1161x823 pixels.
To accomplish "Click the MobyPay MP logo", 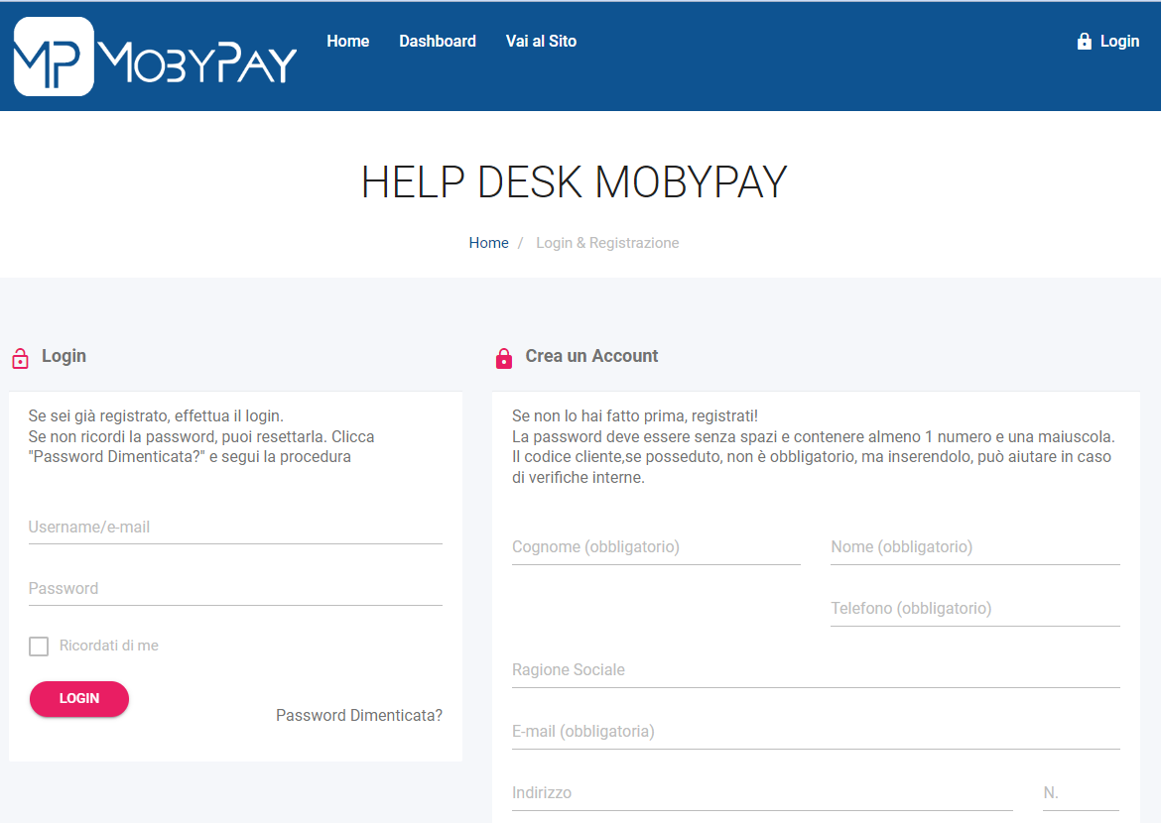I will [54, 57].
